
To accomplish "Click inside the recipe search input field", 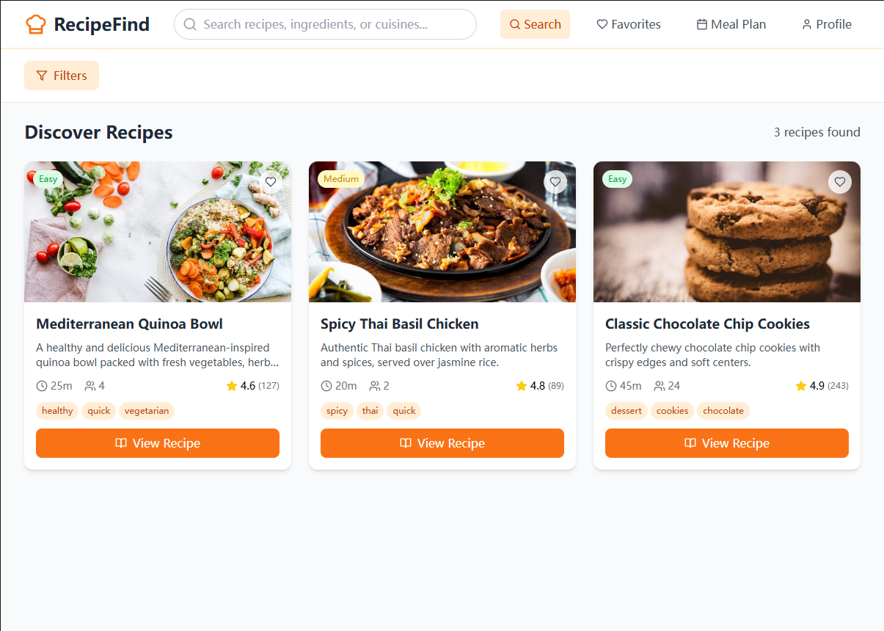I will pos(323,24).
